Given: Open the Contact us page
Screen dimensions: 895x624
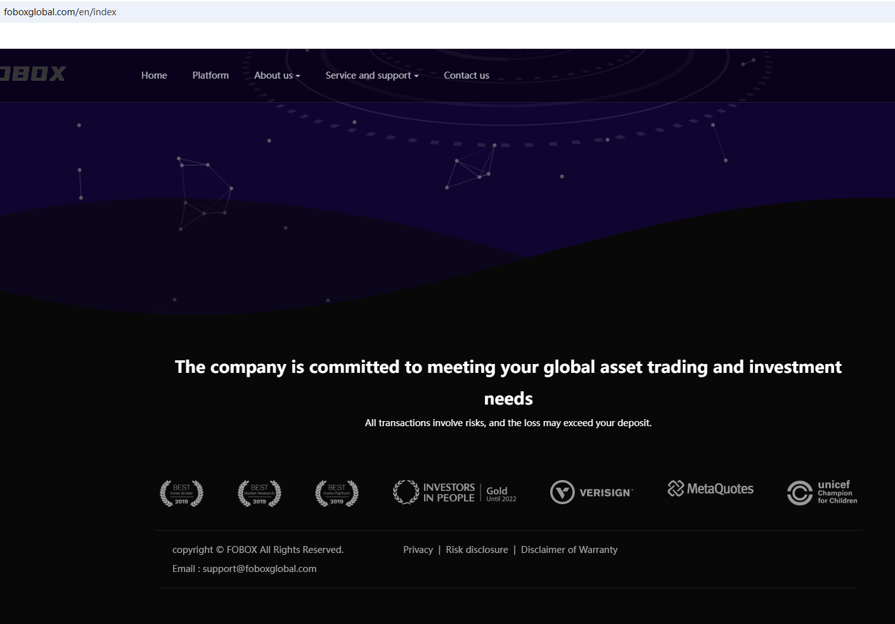Looking at the screenshot, I should point(467,75).
